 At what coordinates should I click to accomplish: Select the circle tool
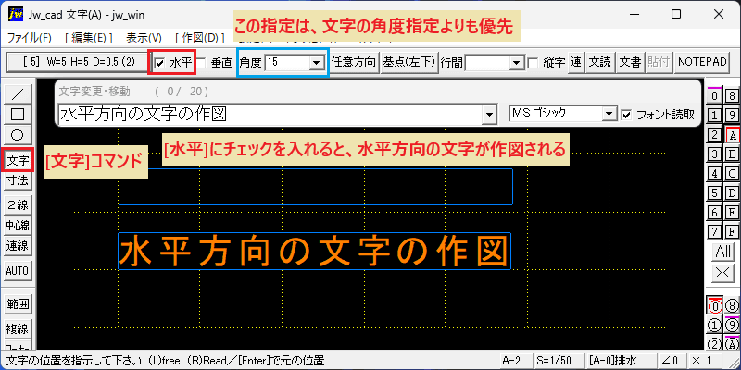coord(17,134)
